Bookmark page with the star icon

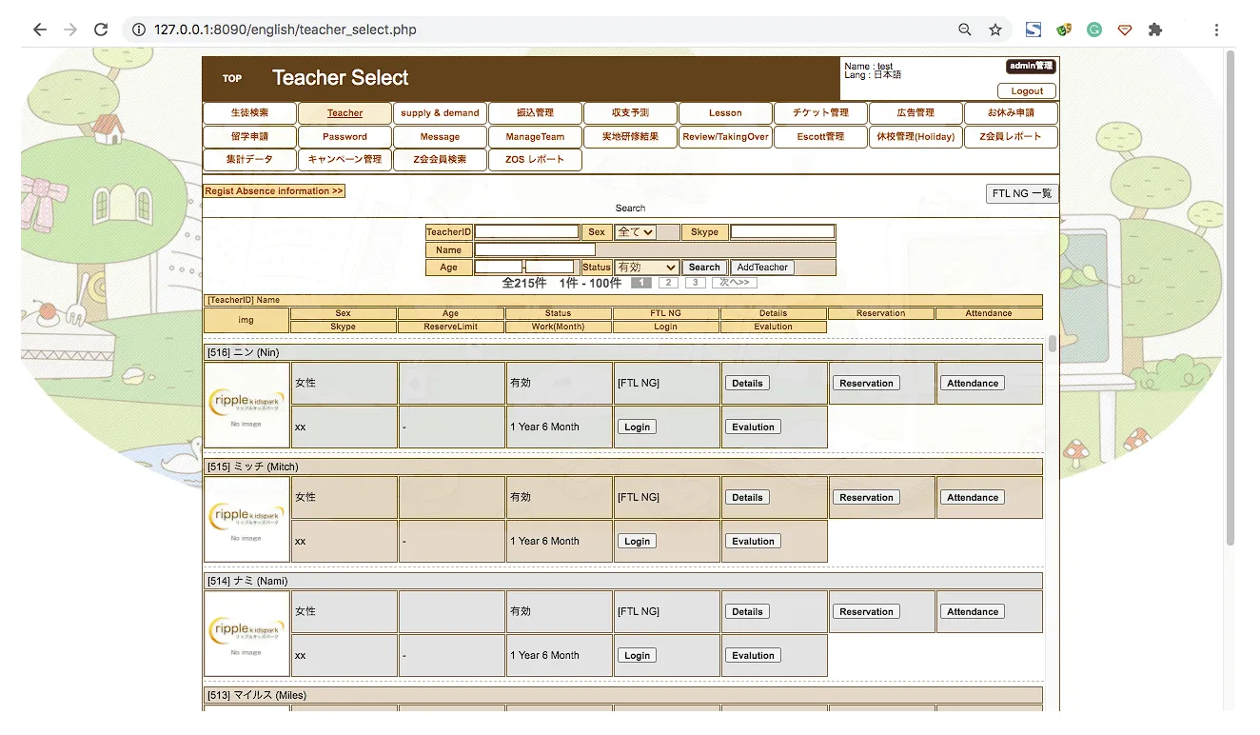[995, 30]
